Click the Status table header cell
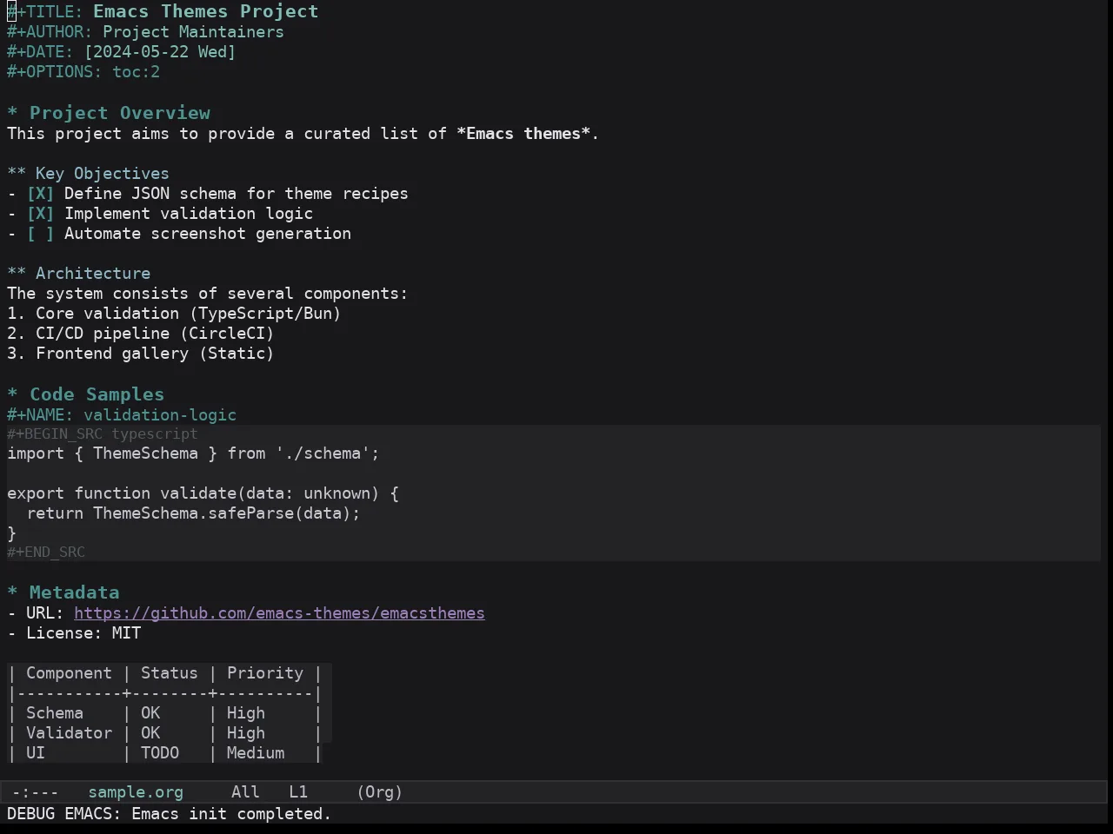Image resolution: width=1113 pixels, height=834 pixels. click(170, 673)
